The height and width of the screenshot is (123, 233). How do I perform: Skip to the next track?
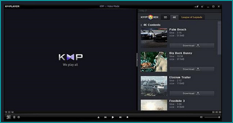tap(120, 117)
